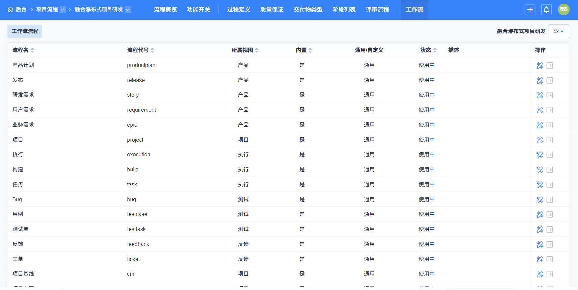The height and width of the screenshot is (290, 578).
Task: Open the 质量保证 menu tab
Action: 272,10
